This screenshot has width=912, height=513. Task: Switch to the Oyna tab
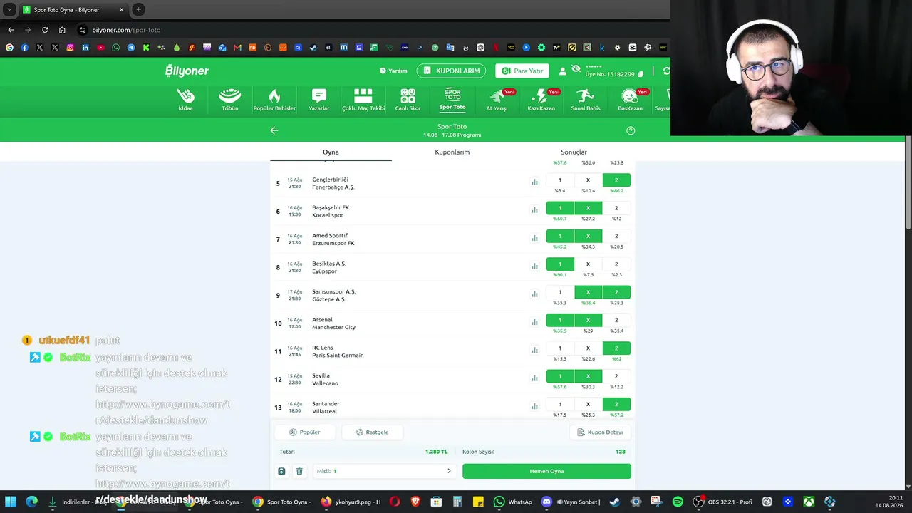331,152
